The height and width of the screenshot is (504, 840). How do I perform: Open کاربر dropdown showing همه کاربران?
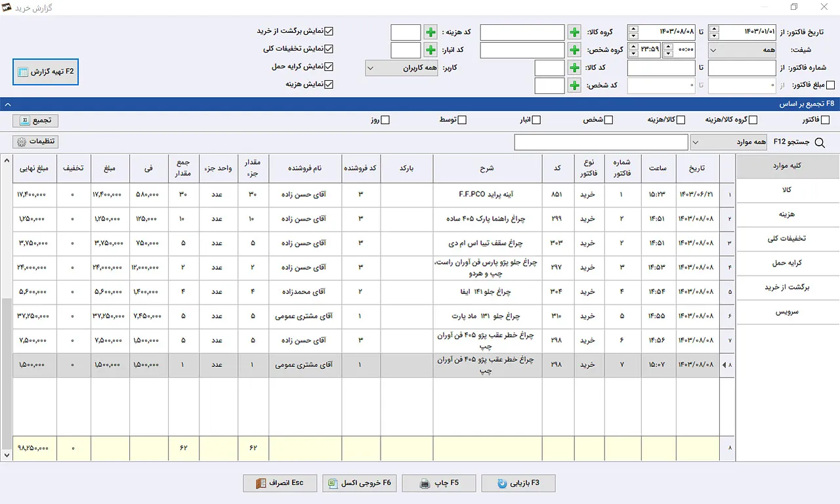click(402, 68)
